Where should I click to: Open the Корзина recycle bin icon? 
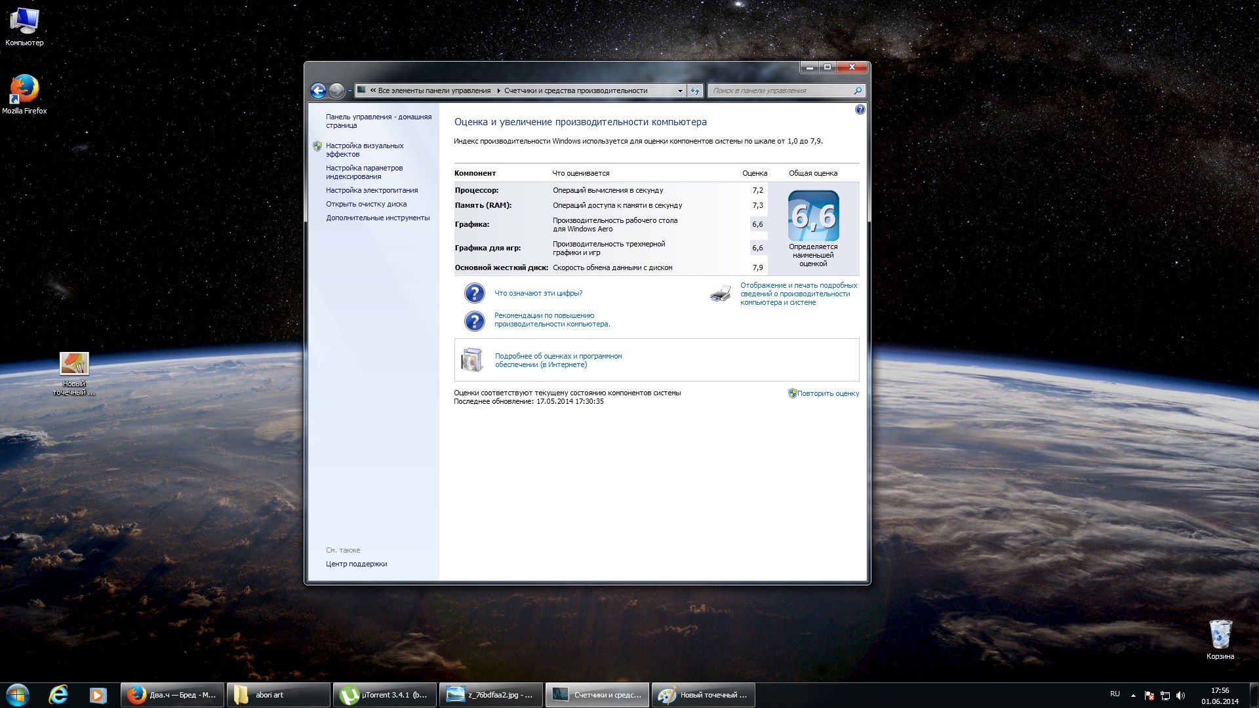(x=1220, y=635)
